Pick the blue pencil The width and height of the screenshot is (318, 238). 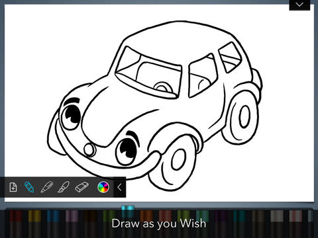pyautogui.click(x=53, y=223)
